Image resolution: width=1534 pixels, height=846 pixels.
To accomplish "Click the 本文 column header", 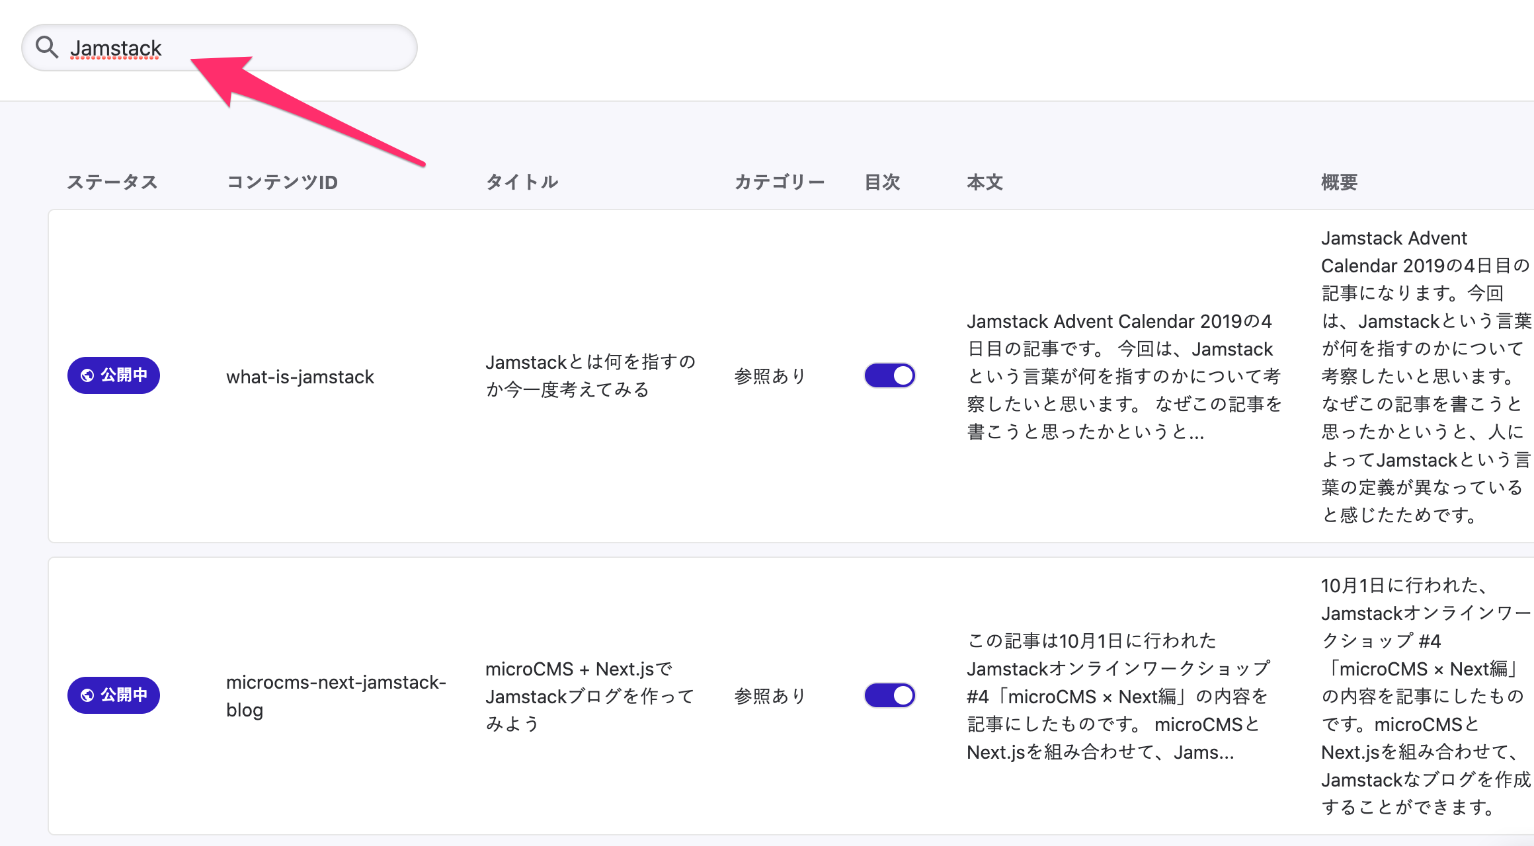I will (x=985, y=182).
